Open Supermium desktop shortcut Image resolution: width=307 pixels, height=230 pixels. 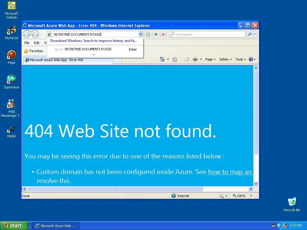11,82
